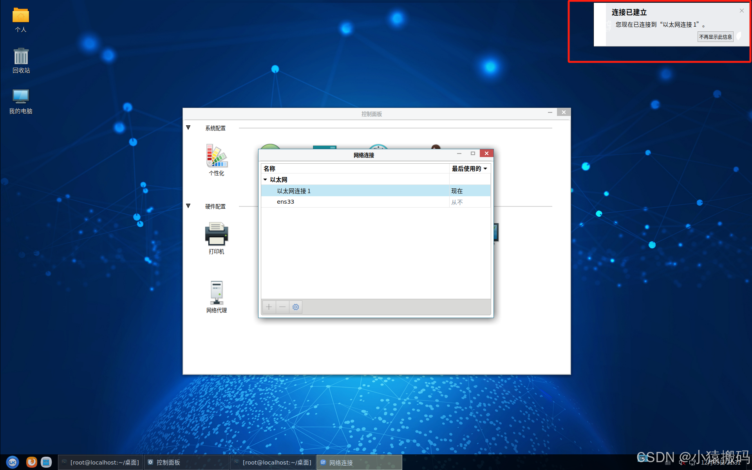Collapse the 系统配置 section triangle
The width and height of the screenshot is (752, 470).
click(188, 128)
